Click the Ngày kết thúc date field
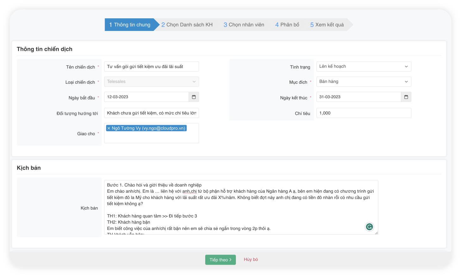461x277 pixels. click(359, 97)
